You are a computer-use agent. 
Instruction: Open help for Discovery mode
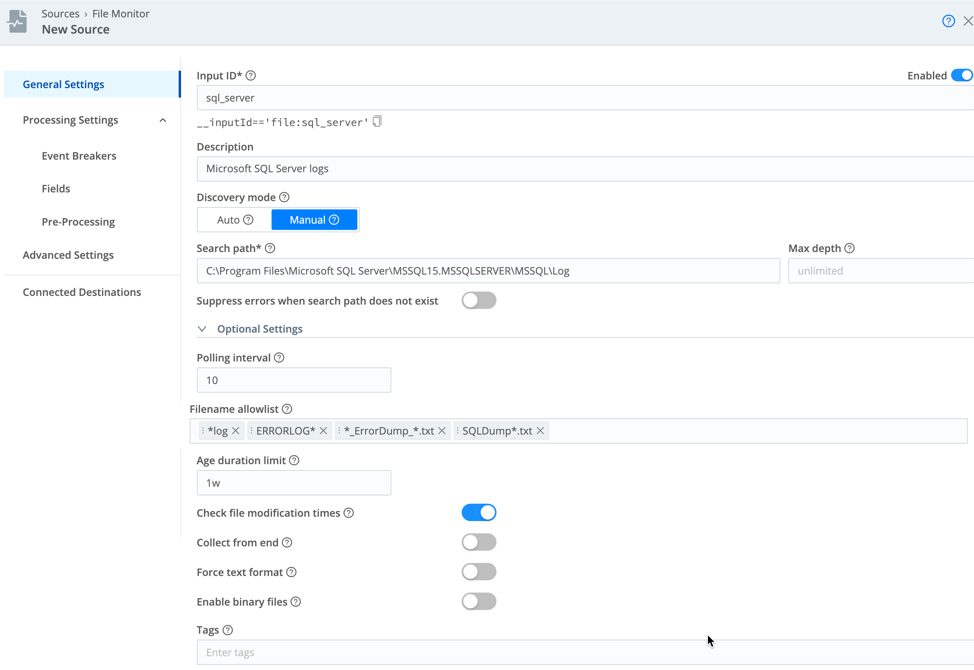[x=284, y=197]
